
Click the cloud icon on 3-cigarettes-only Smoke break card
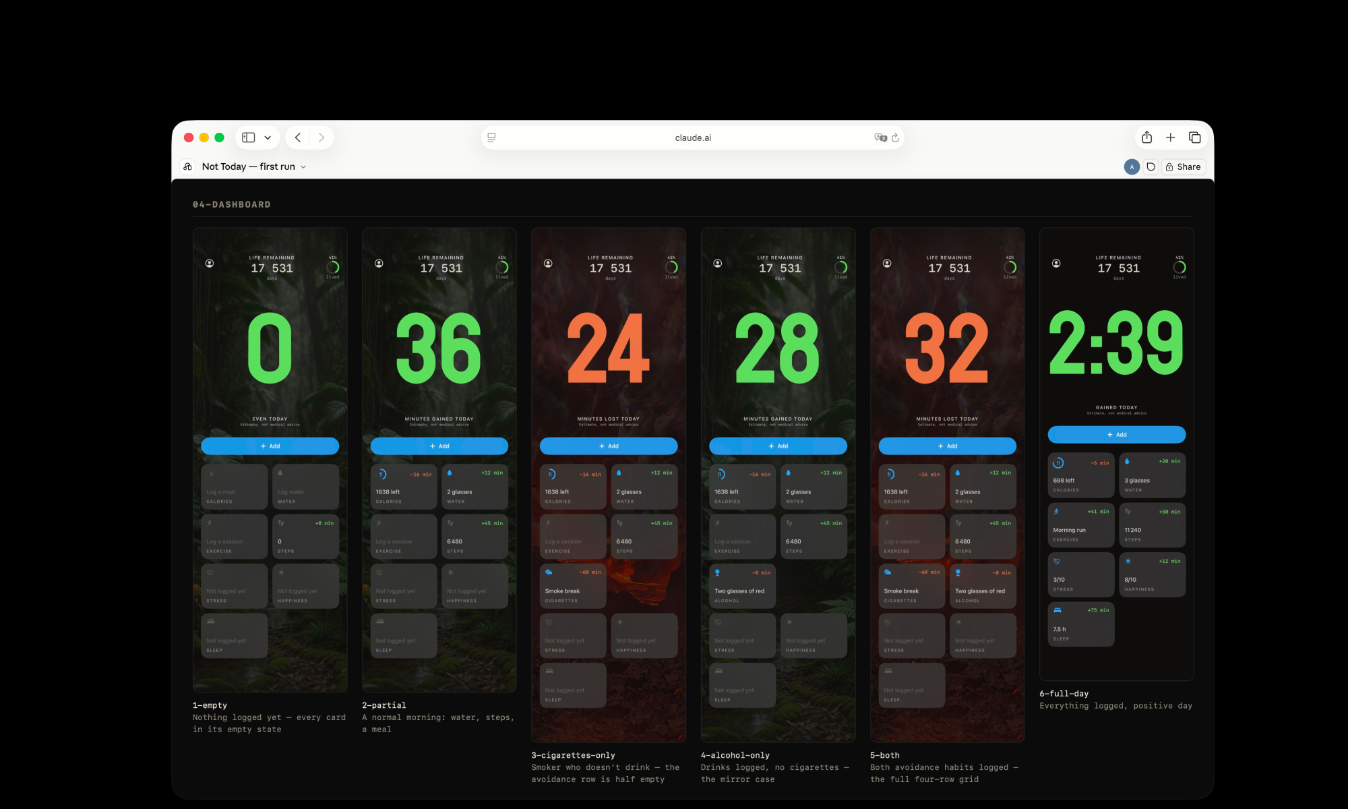549,572
